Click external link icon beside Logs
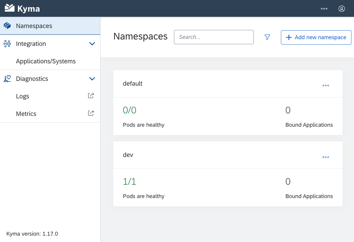Screen dimensions: 354x242 [x=91, y=96]
